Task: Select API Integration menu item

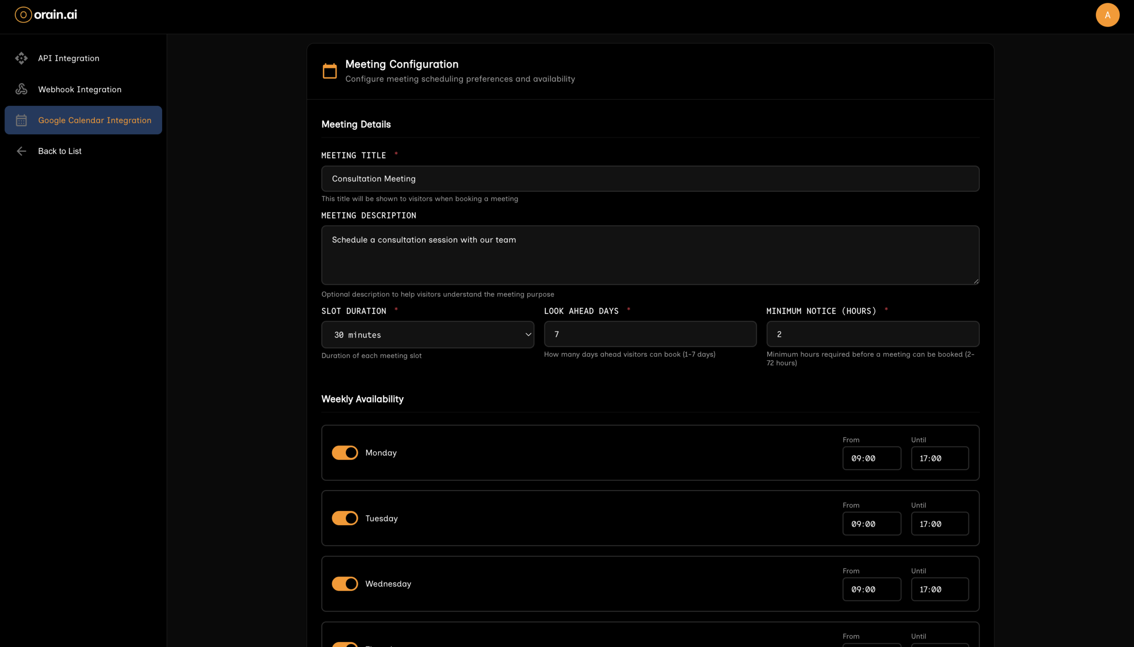Action: tap(68, 58)
